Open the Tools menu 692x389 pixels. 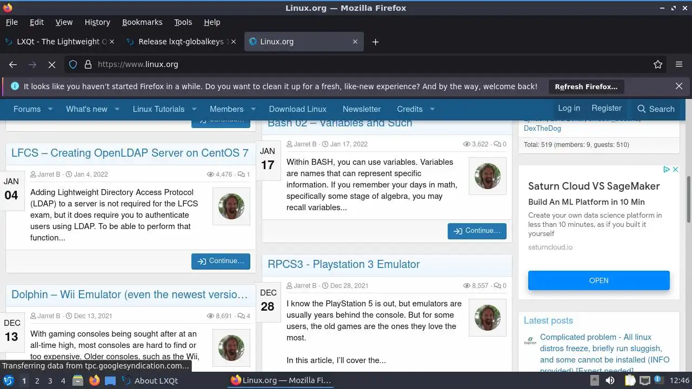pyautogui.click(x=183, y=22)
